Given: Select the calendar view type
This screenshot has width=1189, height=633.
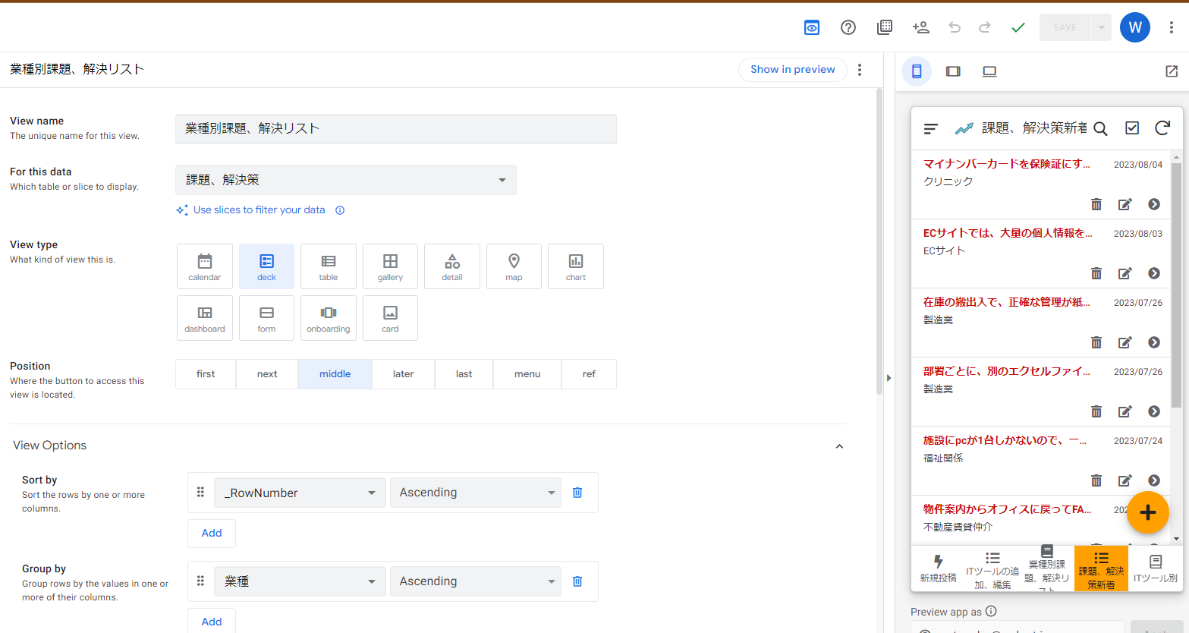Looking at the screenshot, I should click(204, 266).
